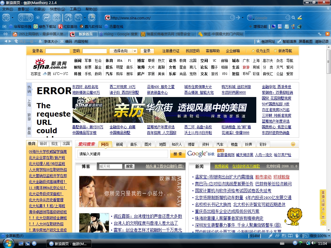This screenshot has height=248, width=331.
Task: Click the book icon in status bar
Action: 290,236
